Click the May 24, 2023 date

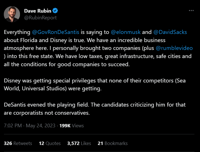pos(41,126)
